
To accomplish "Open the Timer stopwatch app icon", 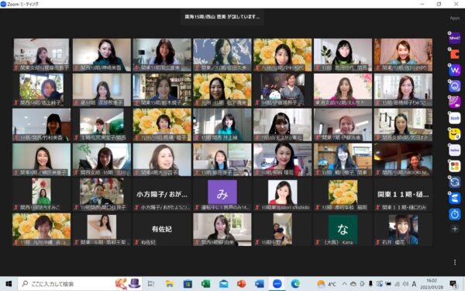I will point(454,214).
